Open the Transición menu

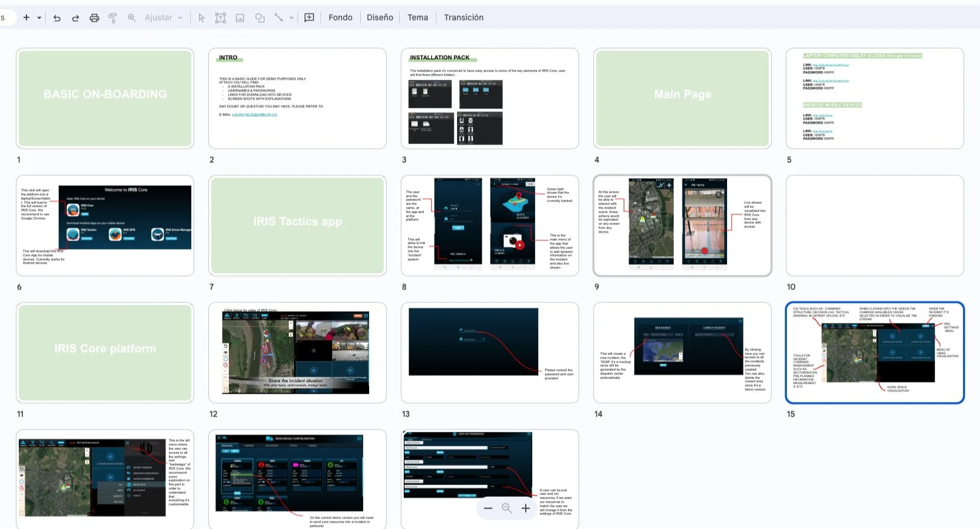point(463,18)
